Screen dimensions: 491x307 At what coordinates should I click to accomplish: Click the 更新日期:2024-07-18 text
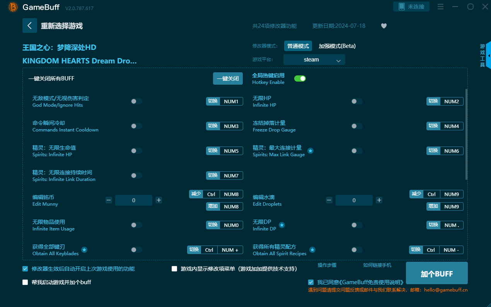click(x=339, y=26)
